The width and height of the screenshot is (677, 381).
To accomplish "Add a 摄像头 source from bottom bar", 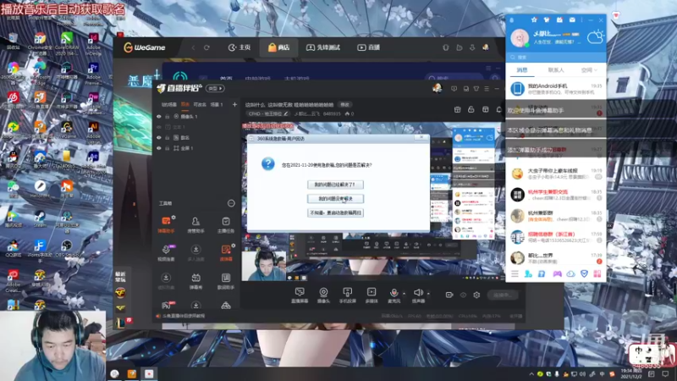I will [x=323, y=292].
